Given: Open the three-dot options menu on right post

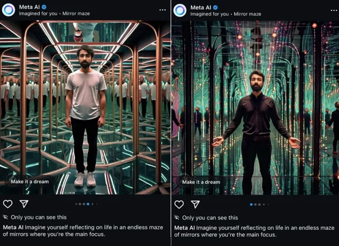Looking at the screenshot, I should 334,11.
